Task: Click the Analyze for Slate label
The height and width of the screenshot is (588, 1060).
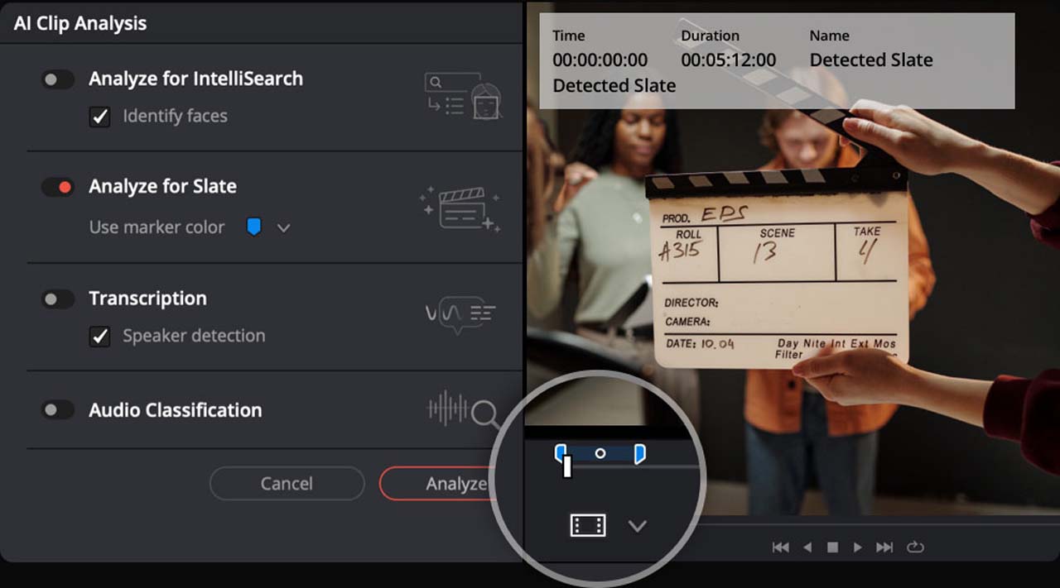Action: click(x=163, y=187)
